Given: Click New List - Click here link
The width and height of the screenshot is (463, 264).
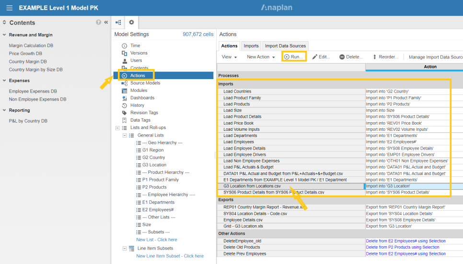Looking at the screenshot, I should (157, 240).
